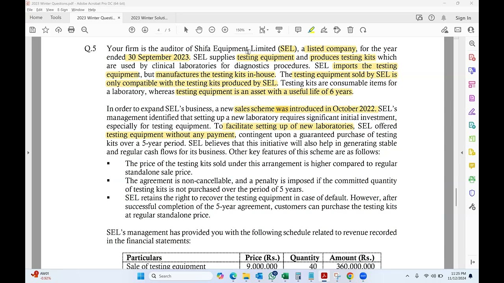This screenshot has height=283, width=504.
Task: Go to previous page arrow
Action: [x=132, y=30]
